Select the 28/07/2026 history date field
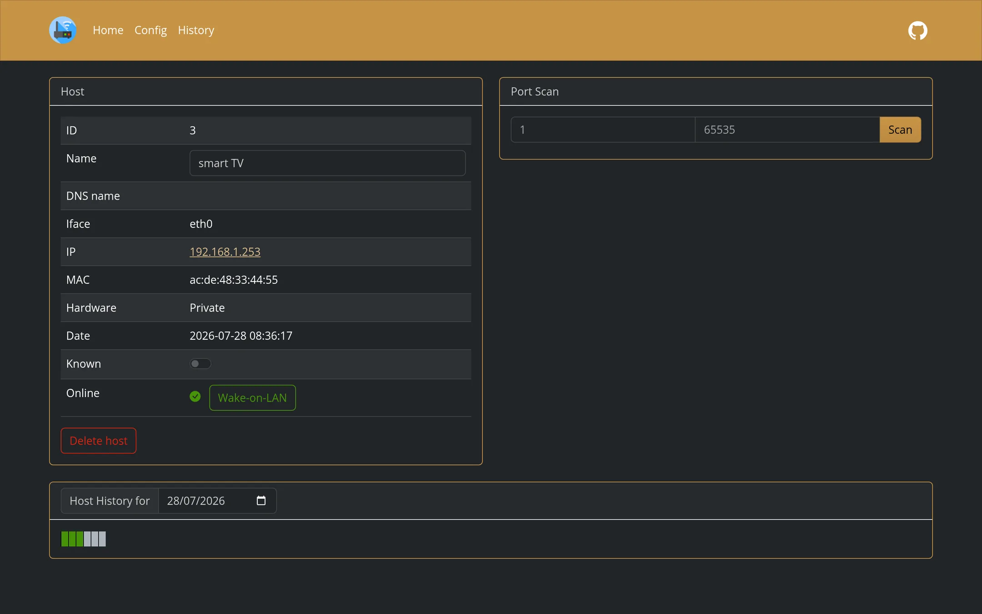The height and width of the screenshot is (614, 982). point(217,501)
